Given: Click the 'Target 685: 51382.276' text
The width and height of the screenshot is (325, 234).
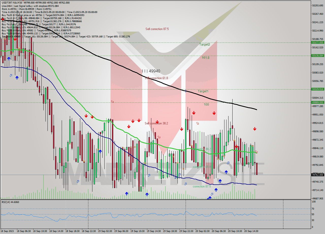Looking at the screenshot, I should 118,37.
